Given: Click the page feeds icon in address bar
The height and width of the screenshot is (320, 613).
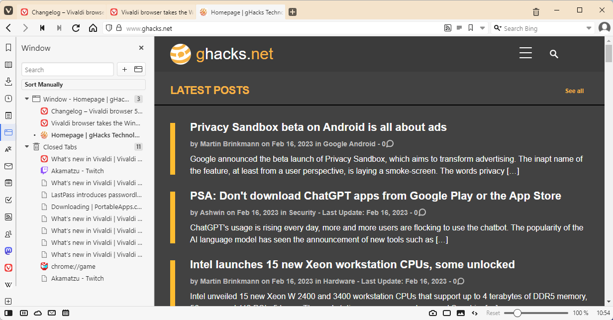Looking at the screenshot, I should coord(448,28).
